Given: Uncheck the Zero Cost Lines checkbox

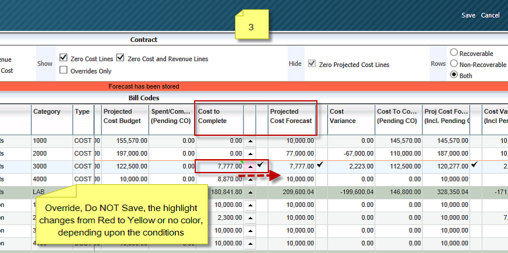Looking at the screenshot, I should click(x=63, y=58).
